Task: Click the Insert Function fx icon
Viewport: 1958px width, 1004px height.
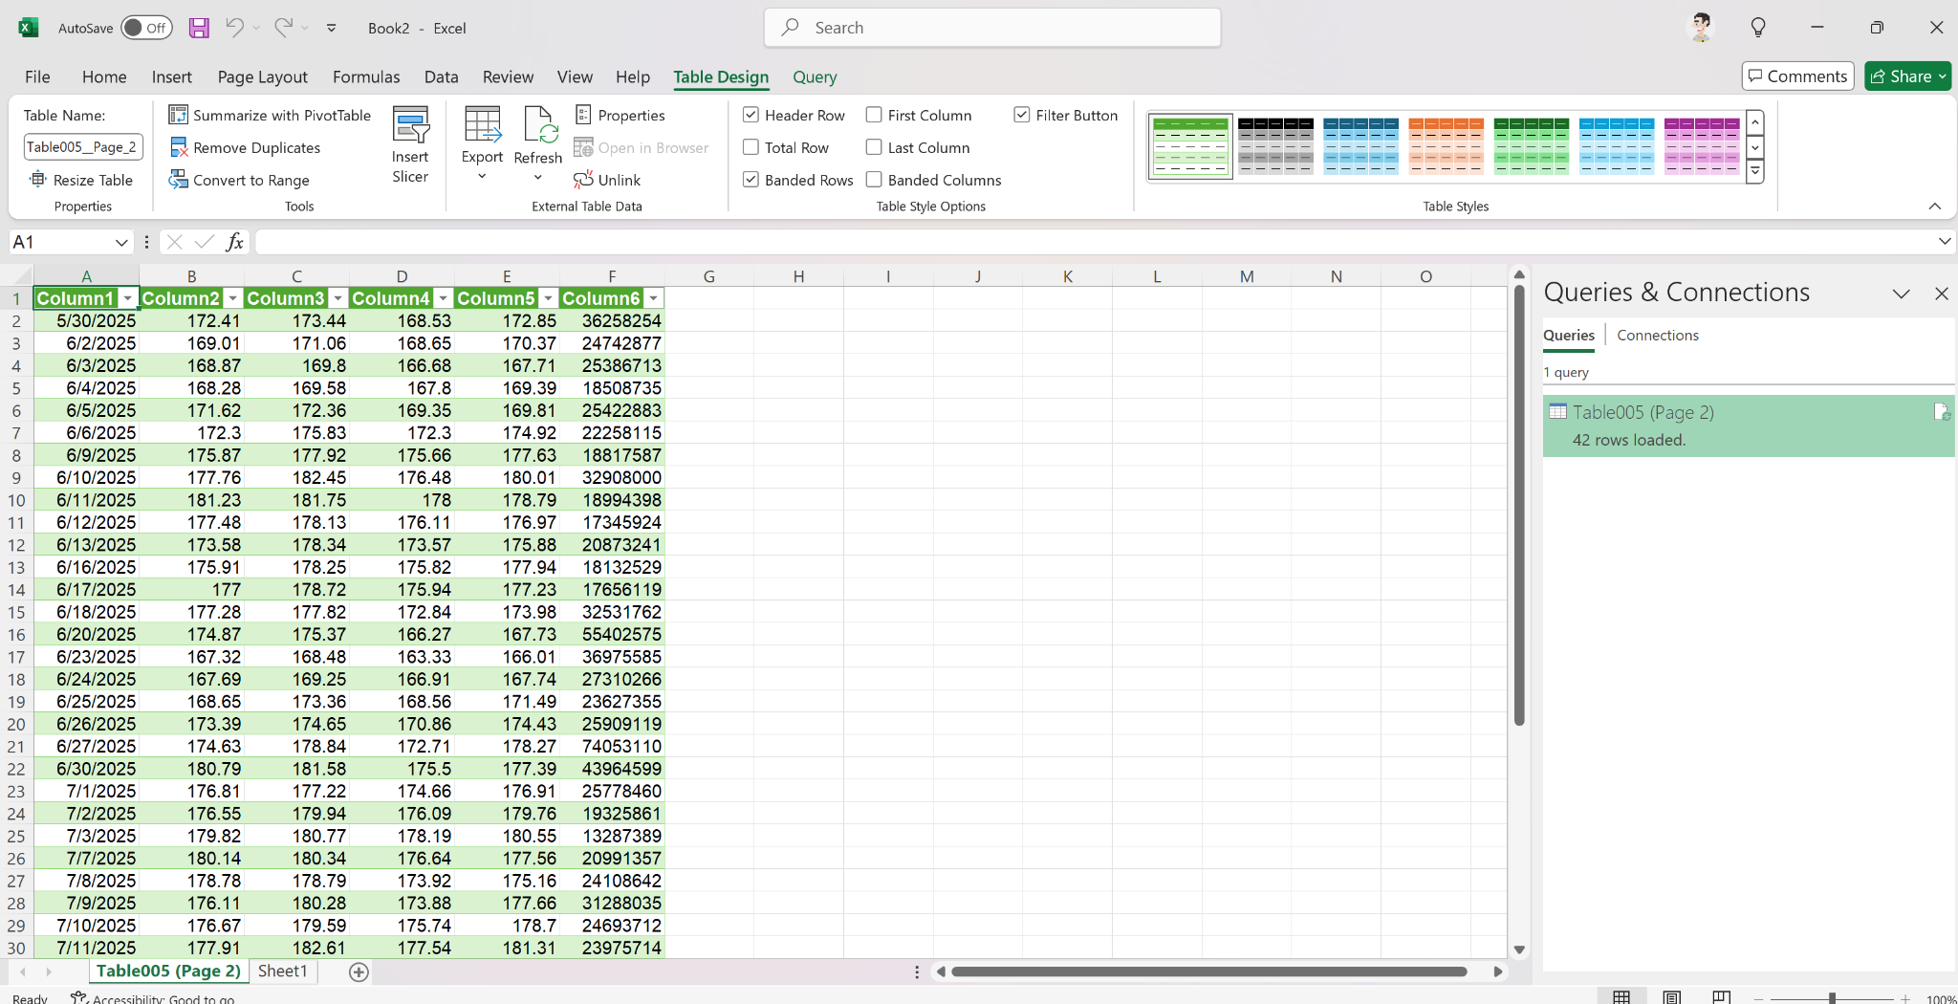Action: coord(234,242)
